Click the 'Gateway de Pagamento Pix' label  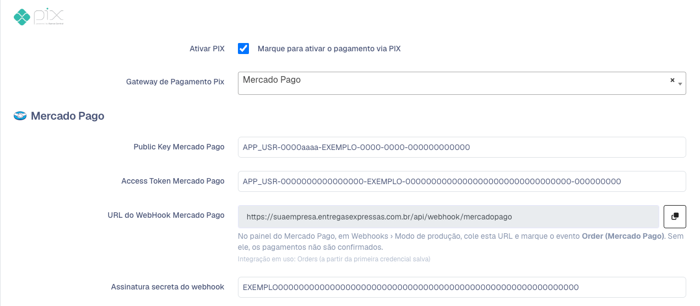pos(175,82)
